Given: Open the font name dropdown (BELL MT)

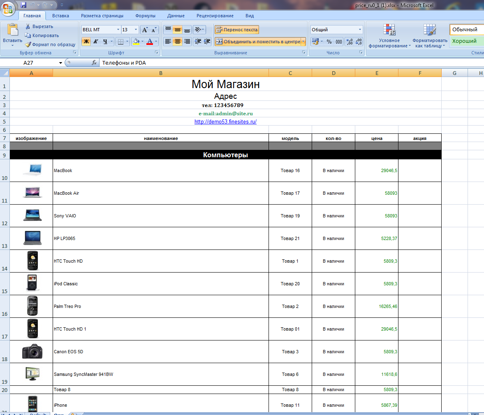Looking at the screenshot, I should tap(118, 30).
